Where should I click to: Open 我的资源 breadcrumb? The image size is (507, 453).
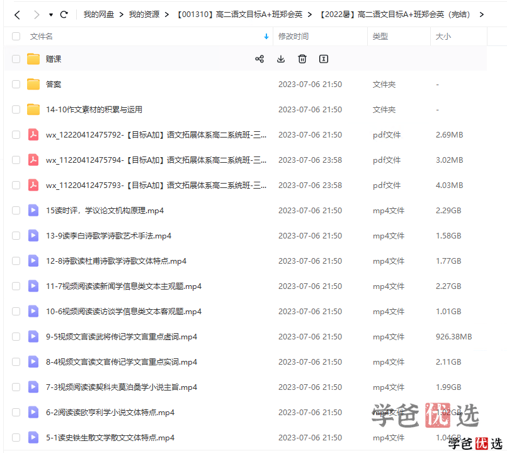(x=144, y=15)
